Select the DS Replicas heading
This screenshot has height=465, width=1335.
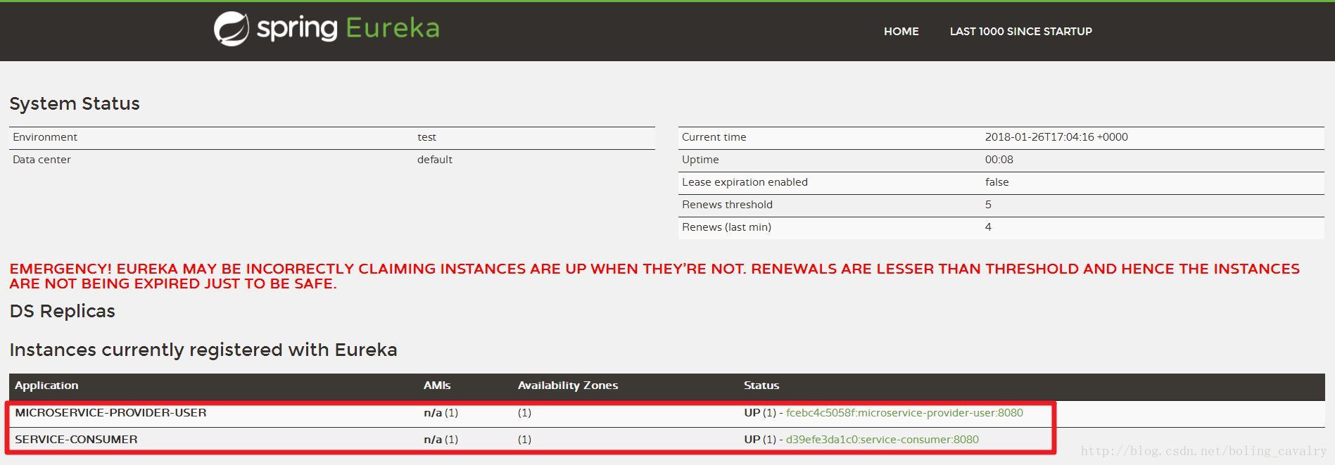(x=62, y=311)
